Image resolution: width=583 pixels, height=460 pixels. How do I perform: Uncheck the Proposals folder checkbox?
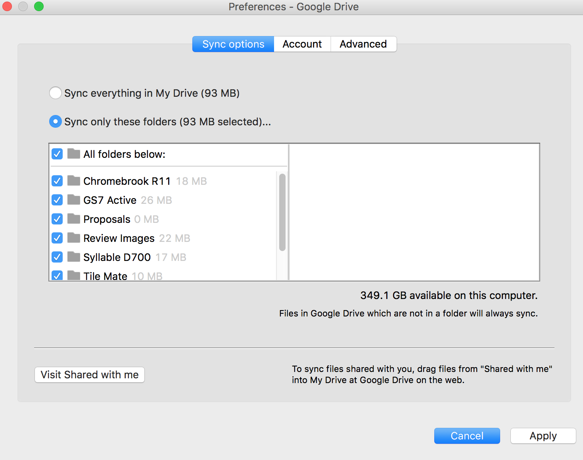click(x=57, y=219)
